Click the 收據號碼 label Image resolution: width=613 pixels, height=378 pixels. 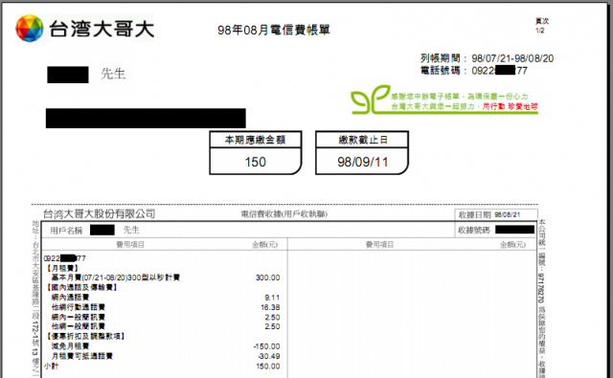click(474, 231)
